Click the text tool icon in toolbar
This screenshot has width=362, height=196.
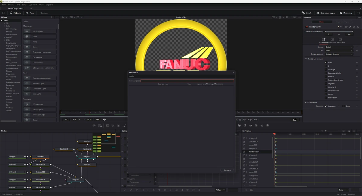point(119,126)
